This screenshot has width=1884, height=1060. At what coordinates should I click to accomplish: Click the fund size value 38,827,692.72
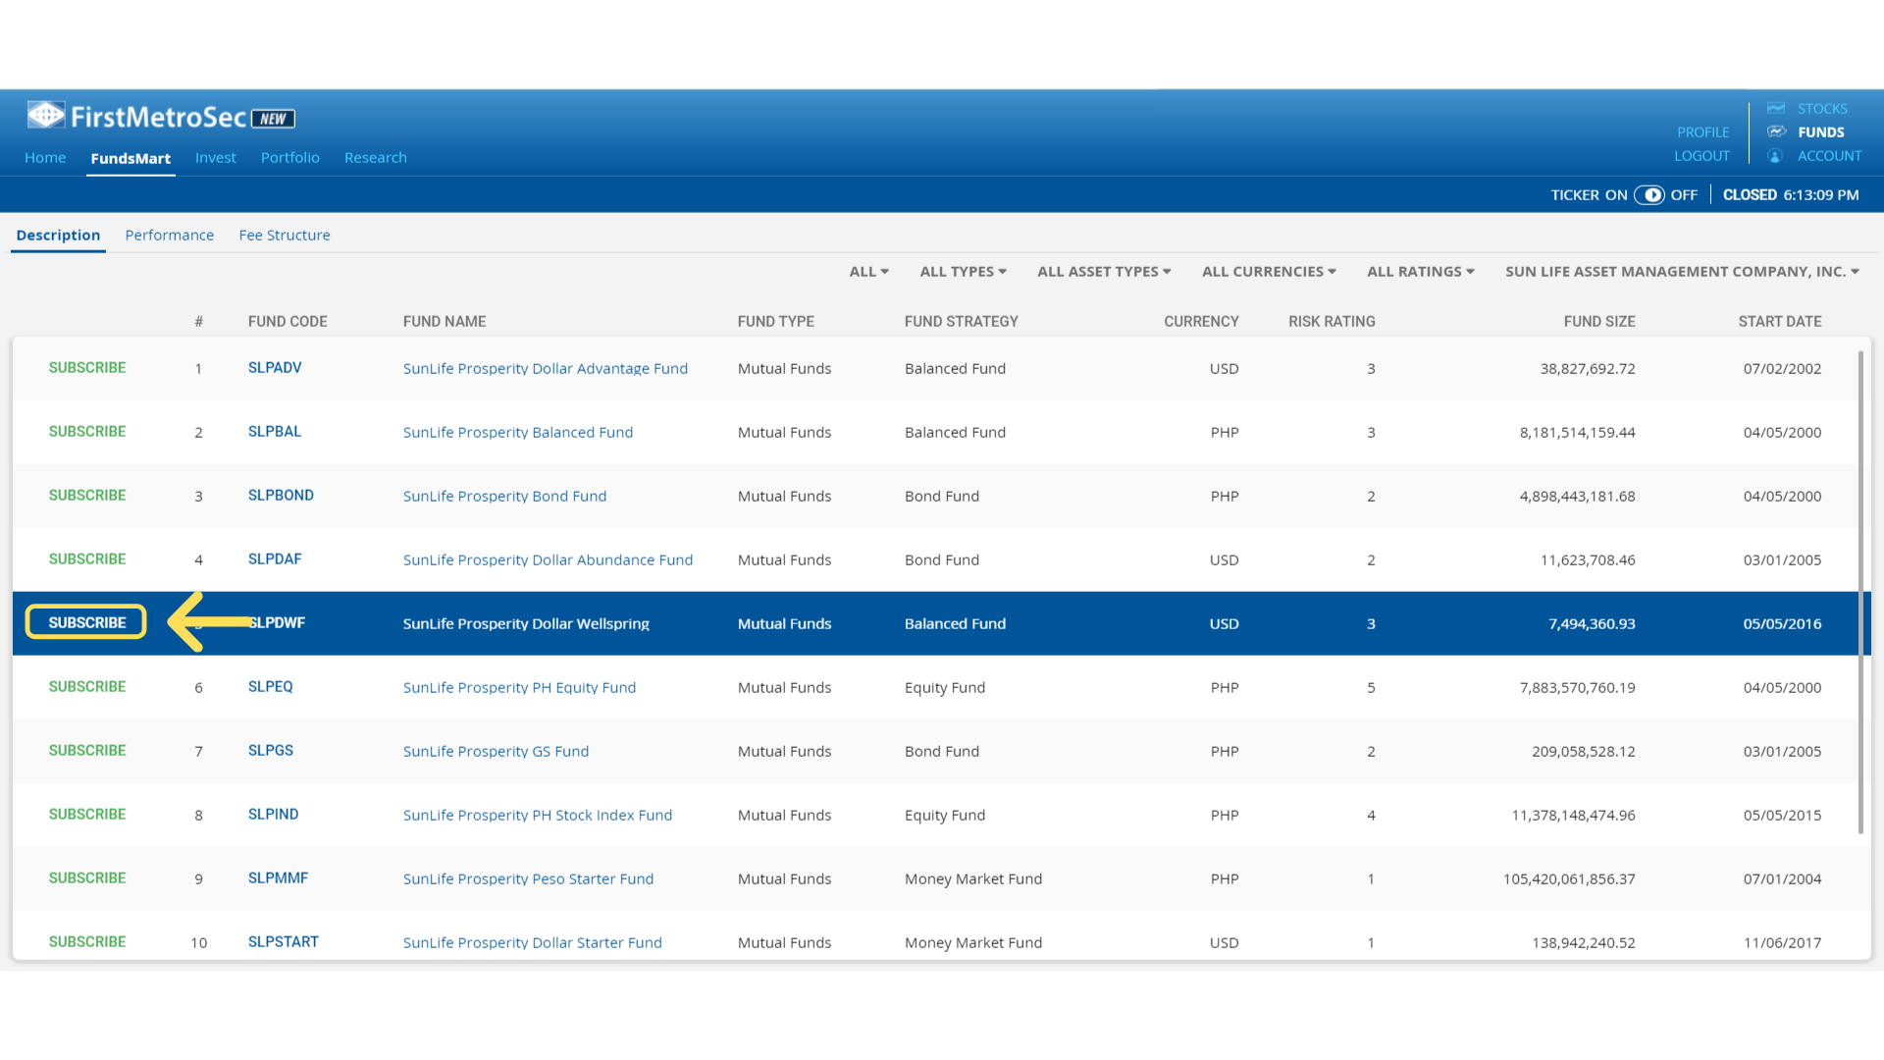[1588, 369]
